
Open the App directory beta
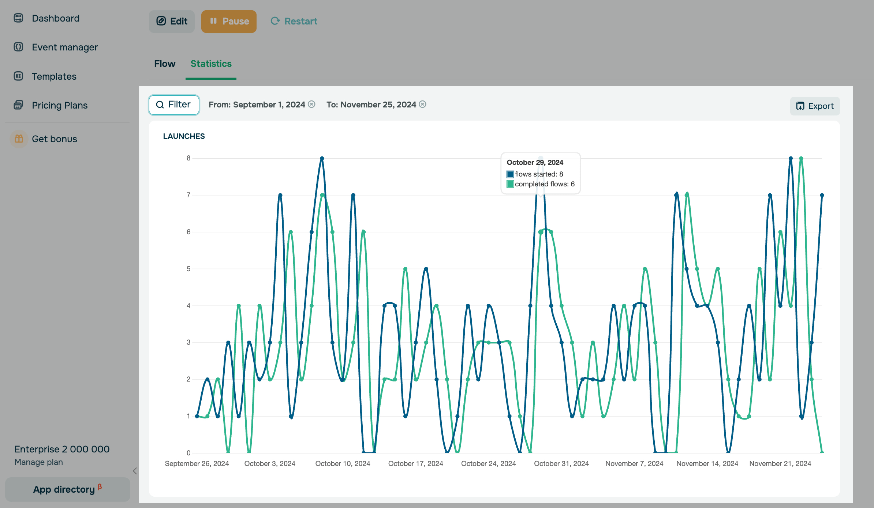(67, 489)
